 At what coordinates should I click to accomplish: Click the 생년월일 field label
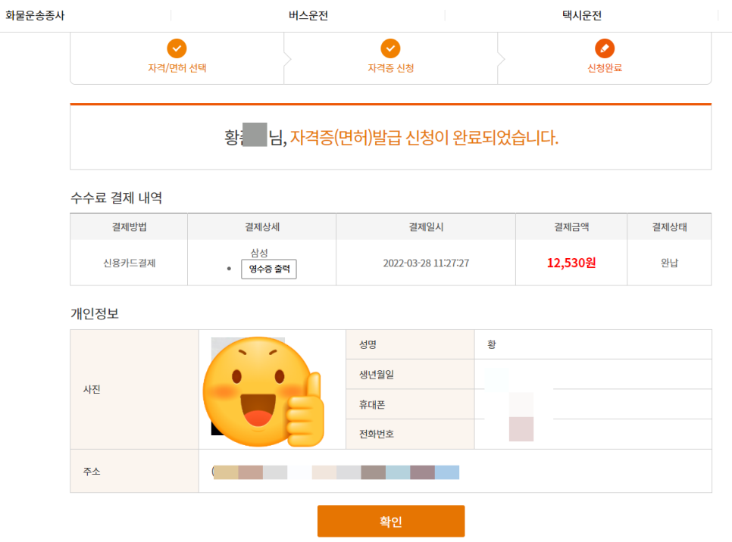coord(377,375)
